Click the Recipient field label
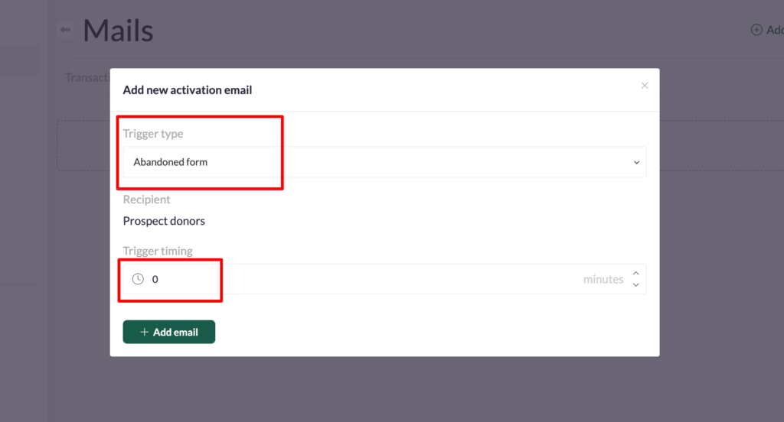Viewport: 784px width, 422px height. click(x=147, y=200)
